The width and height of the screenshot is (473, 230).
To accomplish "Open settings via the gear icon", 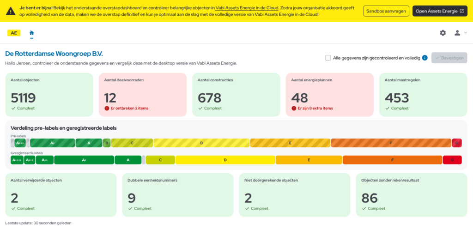I will 443,33.
